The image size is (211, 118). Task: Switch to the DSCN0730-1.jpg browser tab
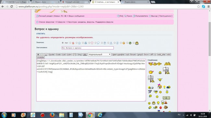tap(16, 2)
